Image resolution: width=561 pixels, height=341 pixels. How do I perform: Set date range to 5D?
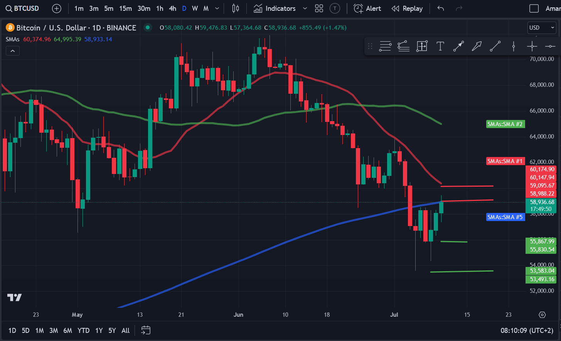(25, 331)
